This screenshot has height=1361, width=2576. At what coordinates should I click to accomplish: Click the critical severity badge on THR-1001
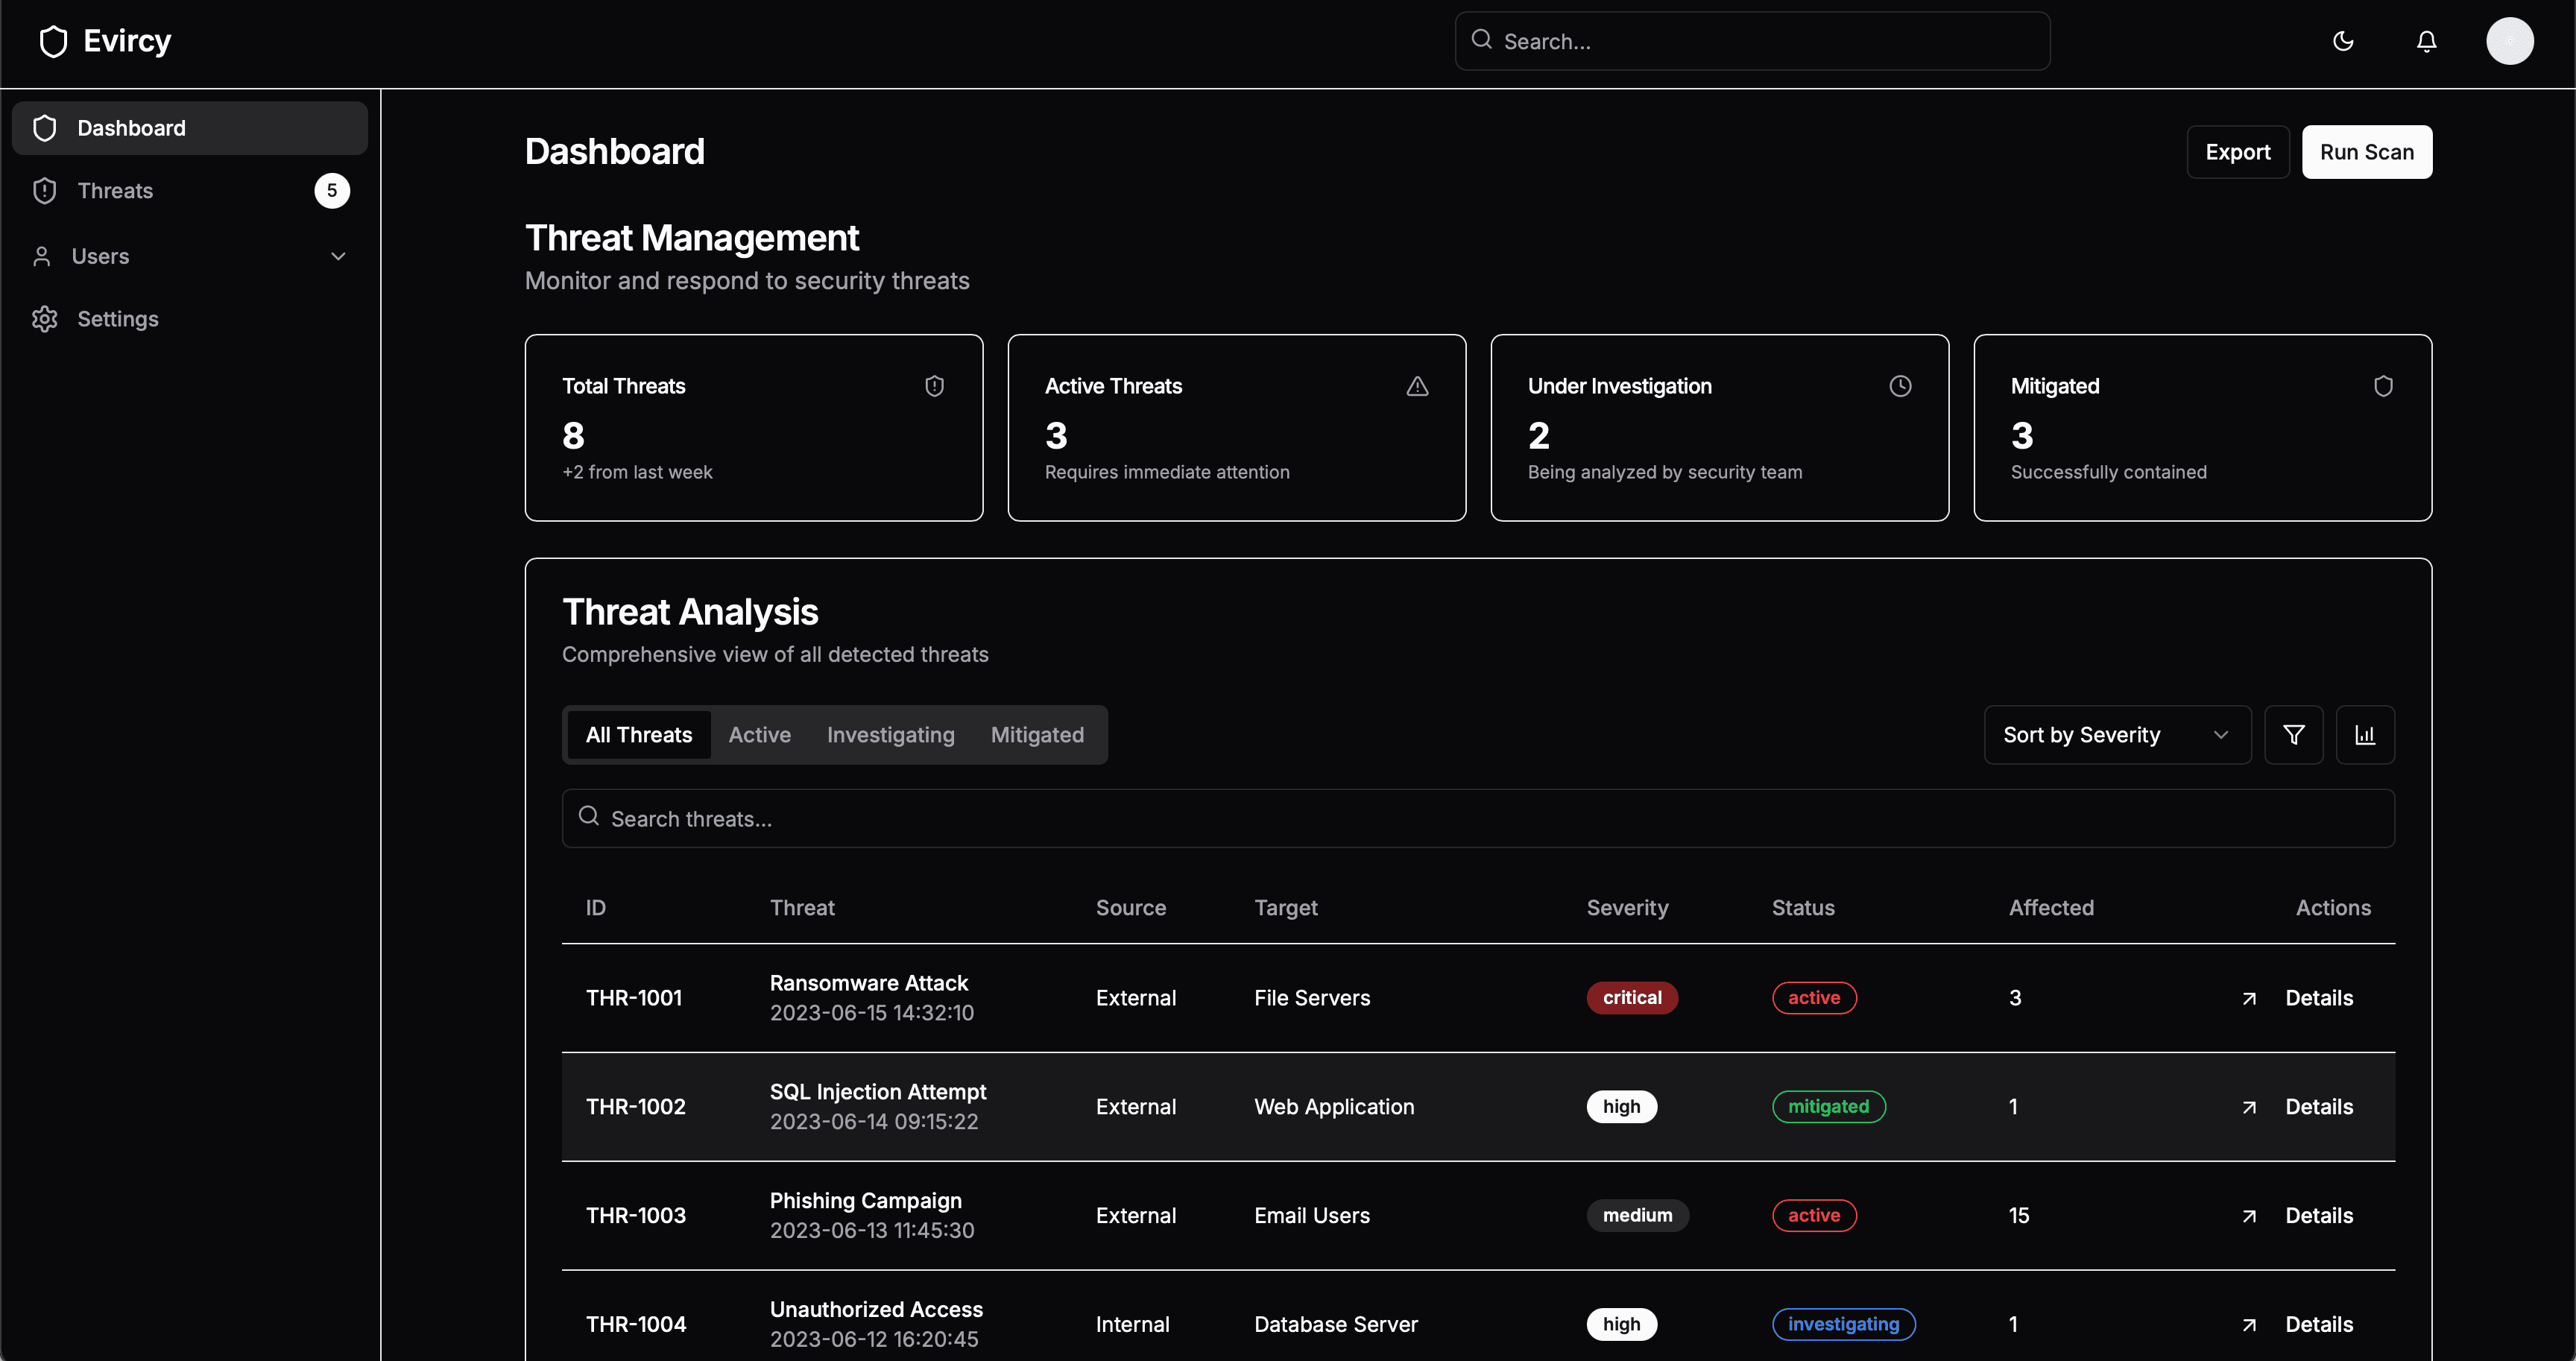[1631, 997]
